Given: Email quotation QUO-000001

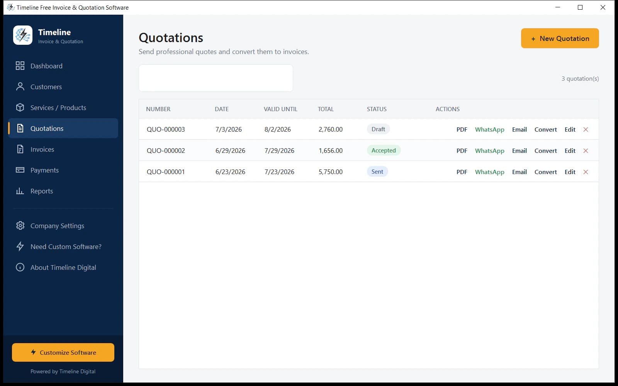Looking at the screenshot, I should (x=519, y=172).
